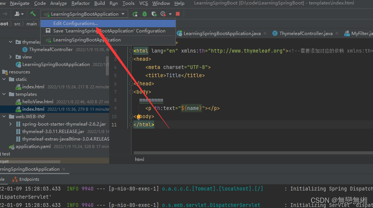
Task: Select the resources folder
Action: click(19, 72)
